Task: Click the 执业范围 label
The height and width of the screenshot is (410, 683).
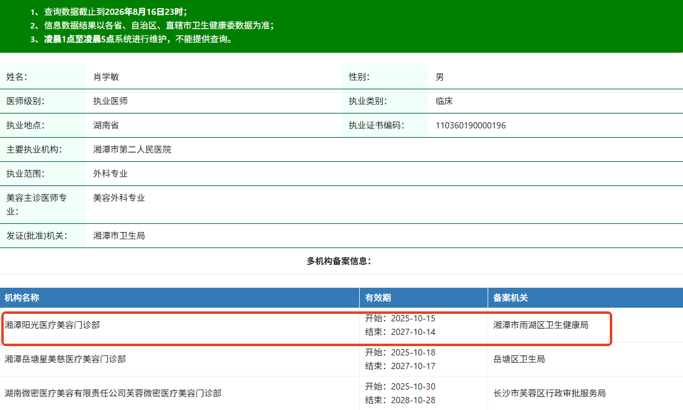Action: point(25,174)
